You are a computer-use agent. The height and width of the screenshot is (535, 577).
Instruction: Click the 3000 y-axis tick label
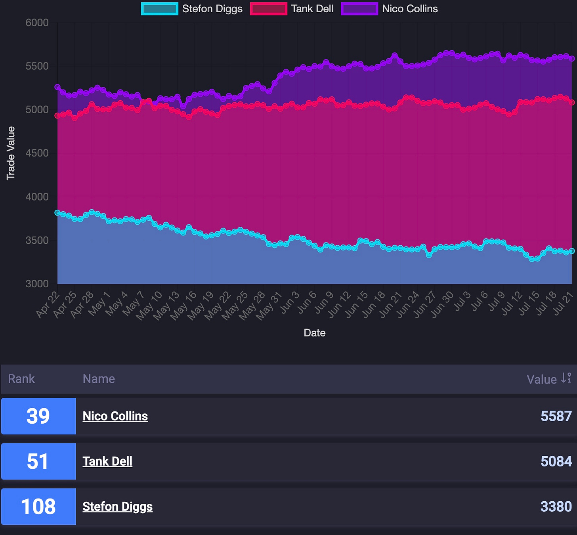click(x=37, y=284)
